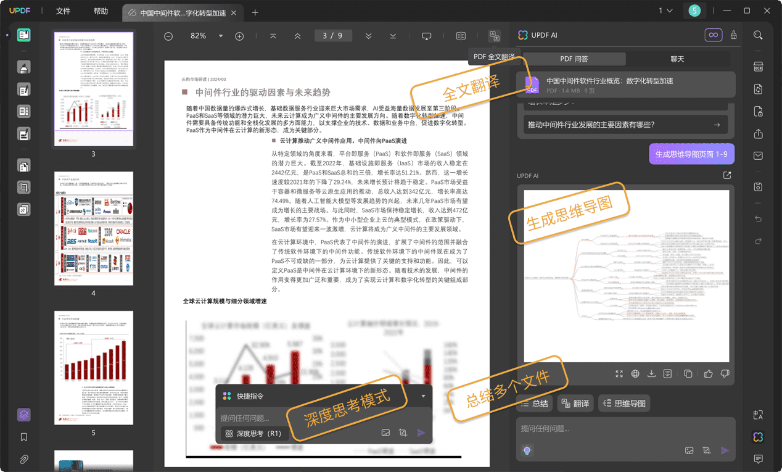Select the Reader mode icon in left sidebar
Image resolution: width=782 pixels, height=472 pixels.
coord(24,35)
